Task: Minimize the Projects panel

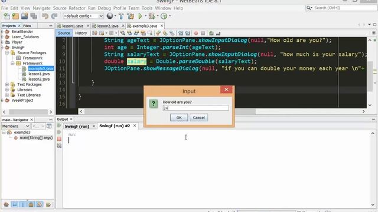Action: pos(51,26)
